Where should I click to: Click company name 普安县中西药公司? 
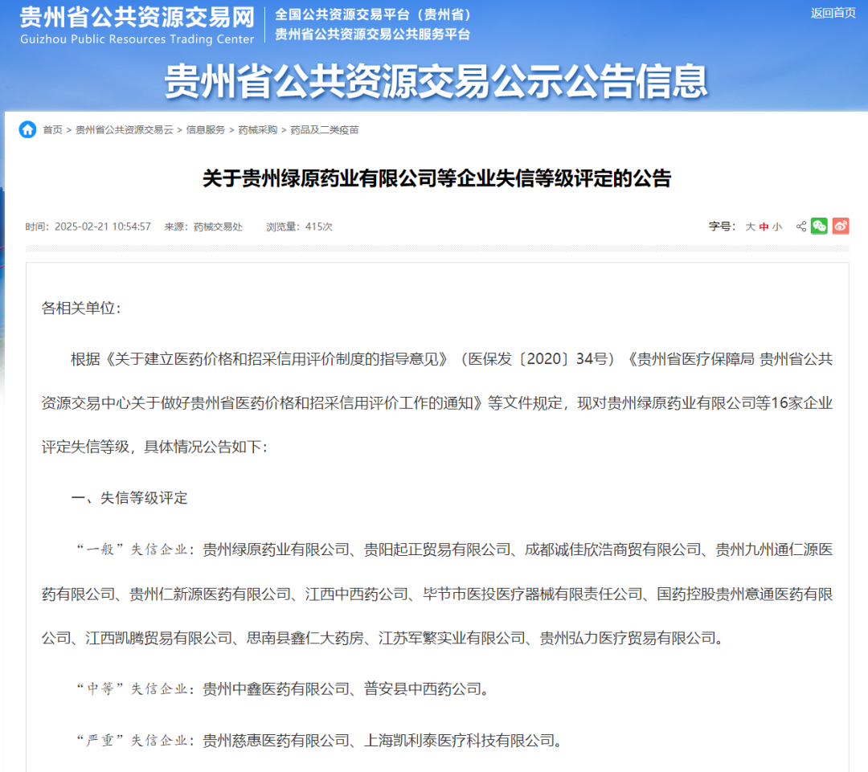423,688
